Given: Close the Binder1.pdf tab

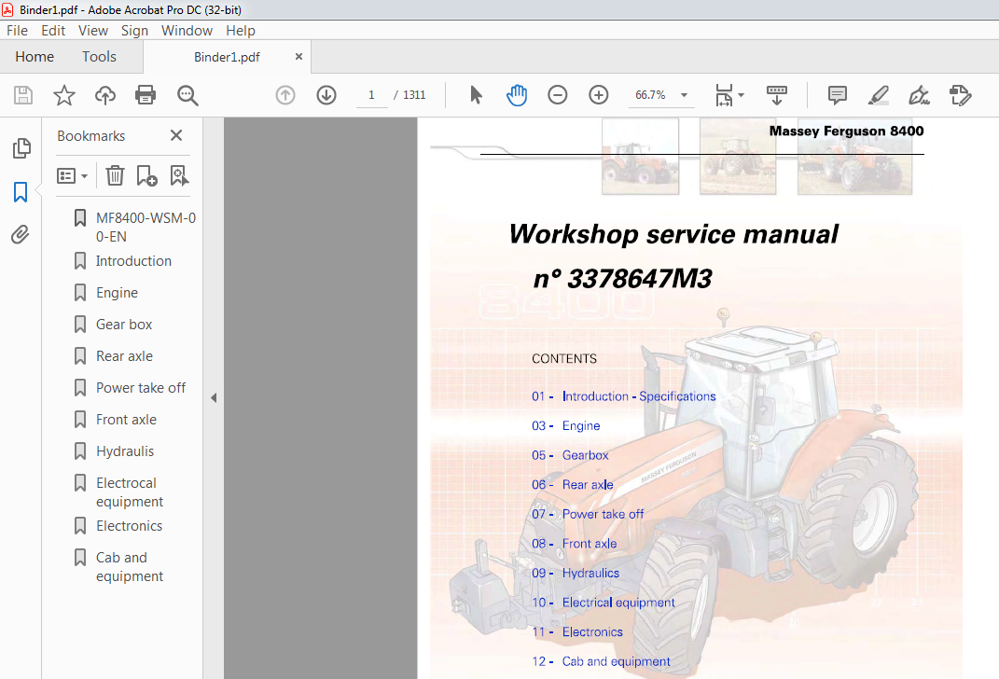Looking at the screenshot, I should (298, 57).
